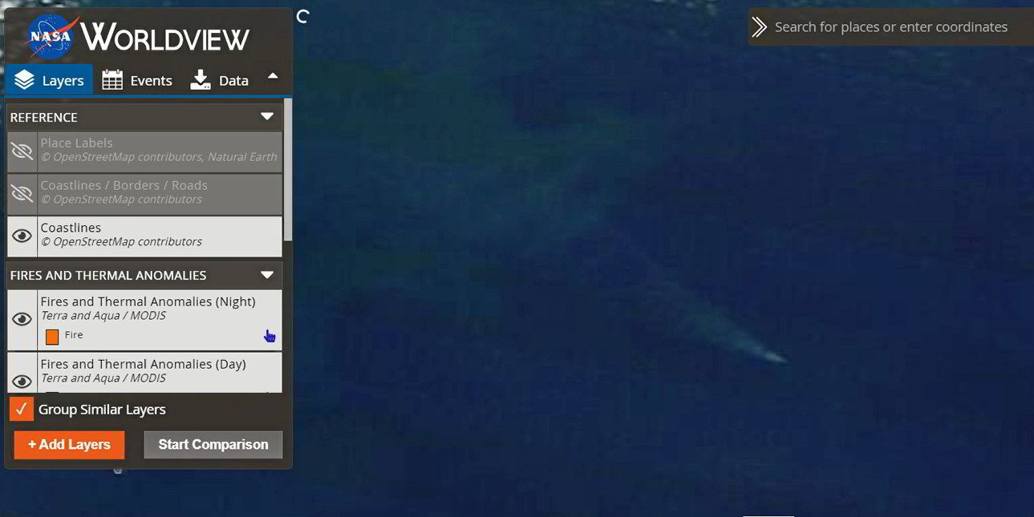The image size is (1034, 517).
Task: Uncheck Group Similar Layers checkbox
Action: [x=22, y=409]
